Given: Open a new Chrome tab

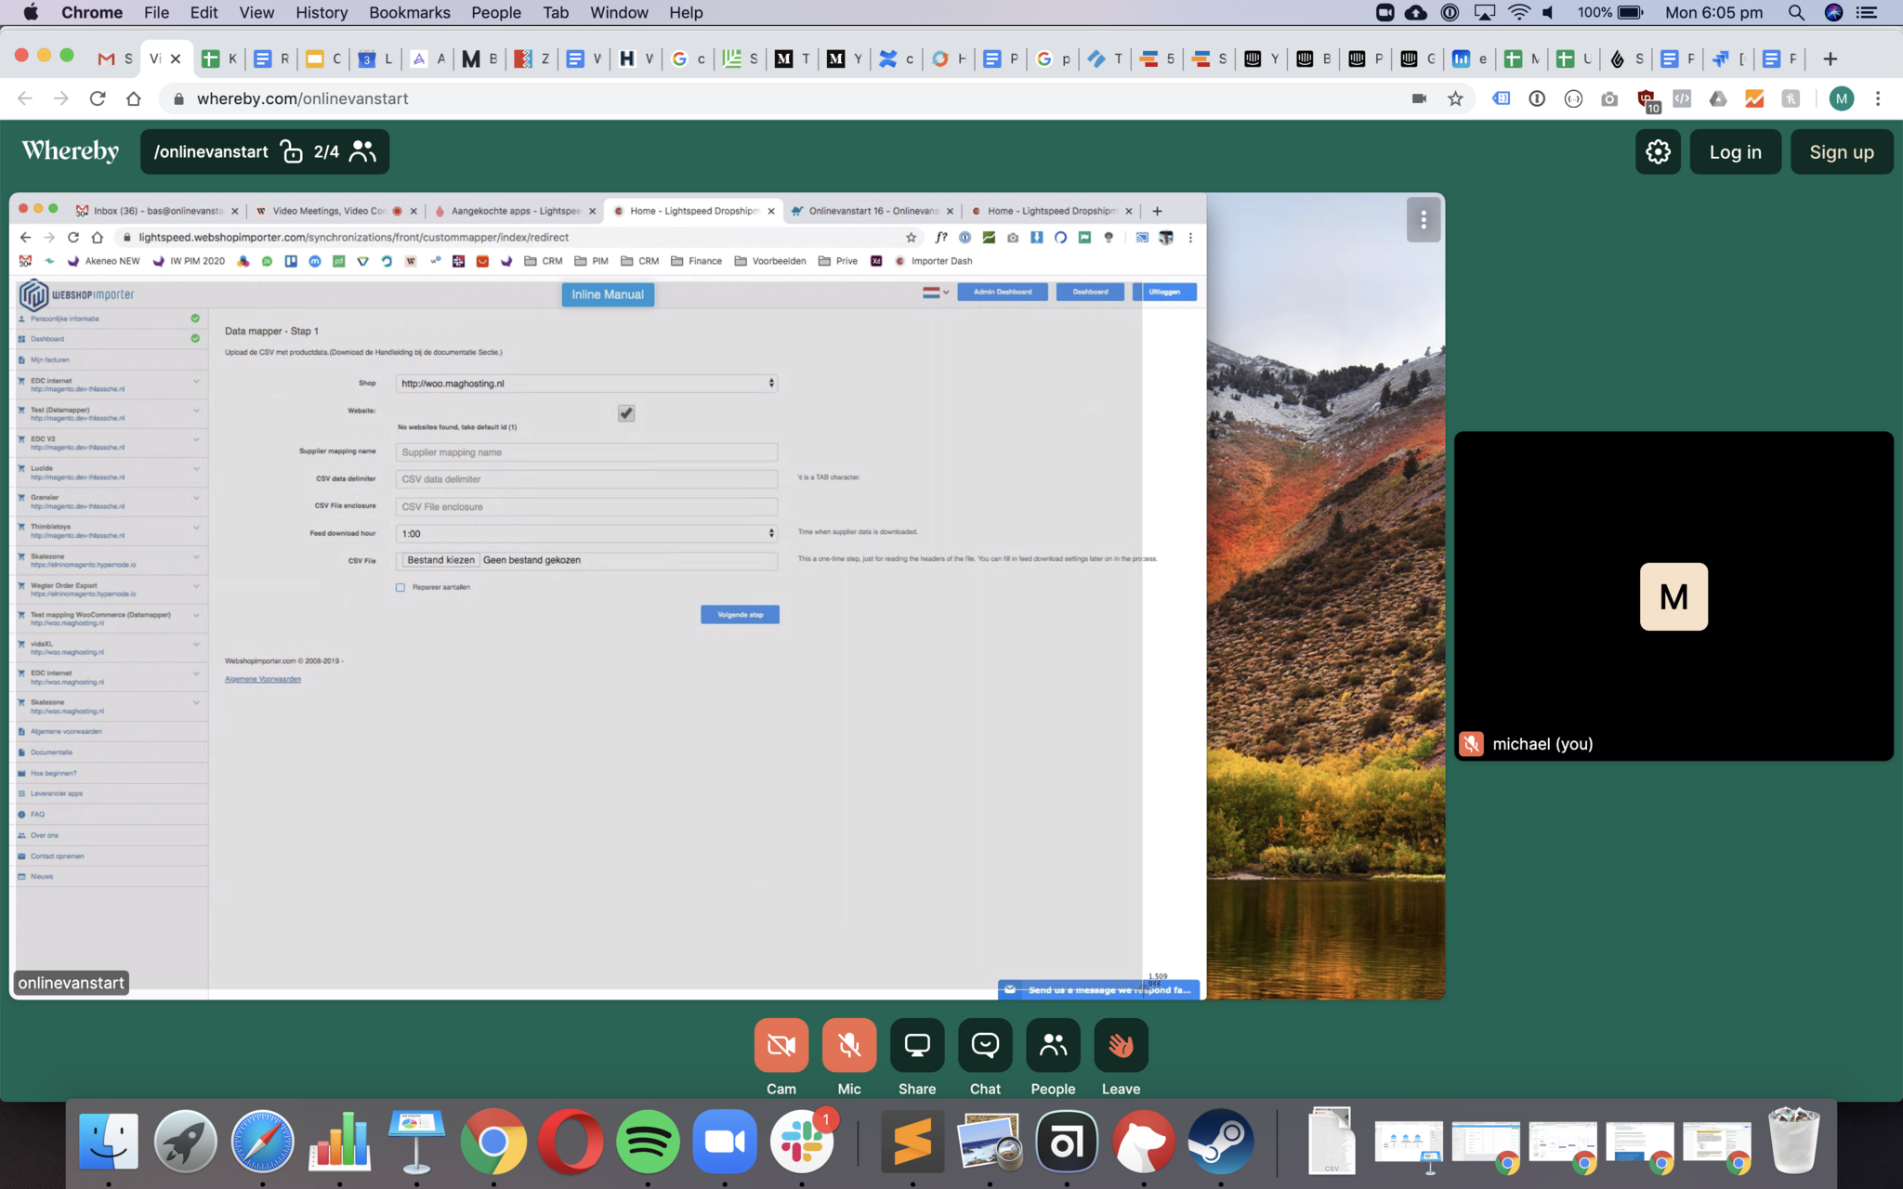Looking at the screenshot, I should [x=1830, y=59].
